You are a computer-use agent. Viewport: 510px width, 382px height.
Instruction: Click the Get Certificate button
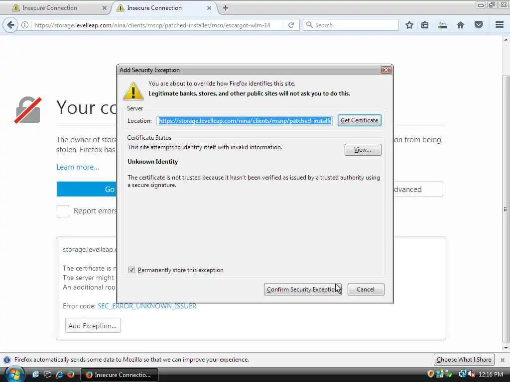pyautogui.click(x=360, y=120)
